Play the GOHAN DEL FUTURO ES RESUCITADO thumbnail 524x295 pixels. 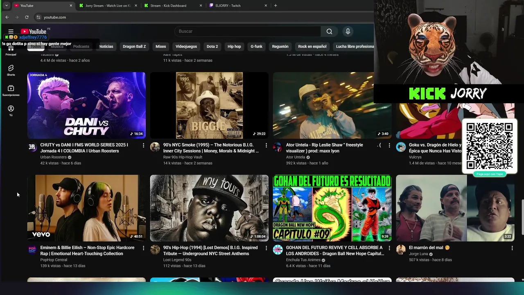tap(332, 208)
